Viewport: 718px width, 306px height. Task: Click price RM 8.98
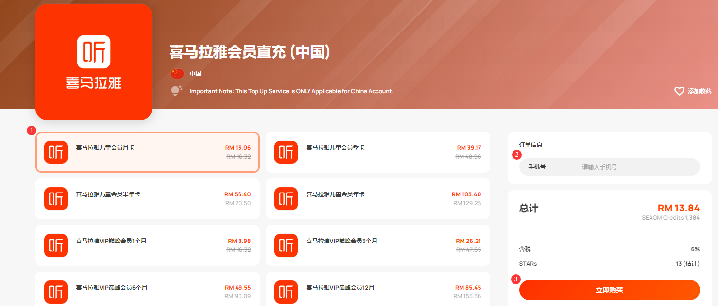pyautogui.click(x=239, y=241)
